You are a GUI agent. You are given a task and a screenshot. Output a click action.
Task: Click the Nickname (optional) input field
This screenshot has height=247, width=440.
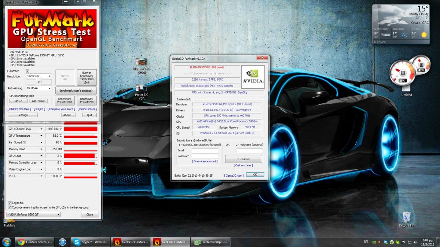coord(250,151)
